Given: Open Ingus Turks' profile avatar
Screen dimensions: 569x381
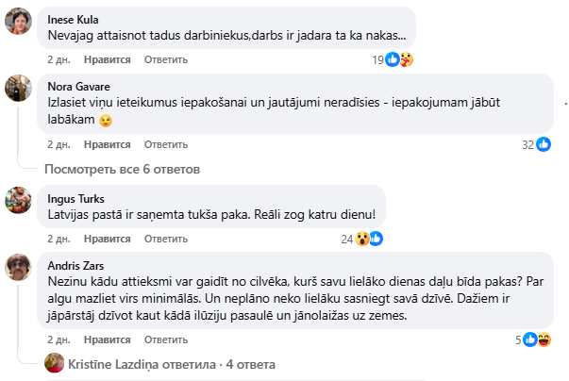Looking at the screenshot, I should point(19,201).
